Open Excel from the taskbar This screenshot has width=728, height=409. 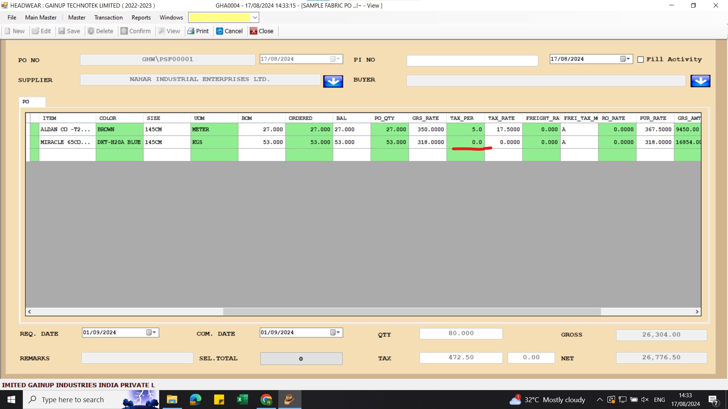tap(242, 400)
